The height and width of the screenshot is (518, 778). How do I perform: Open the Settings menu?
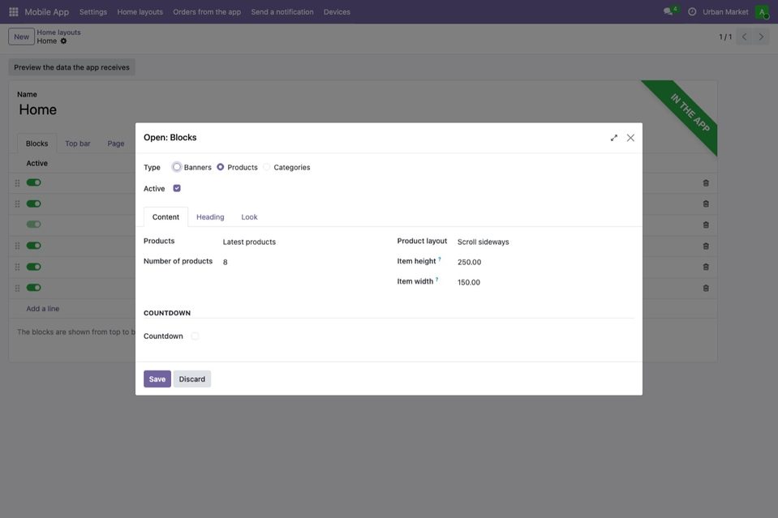click(93, 12)
